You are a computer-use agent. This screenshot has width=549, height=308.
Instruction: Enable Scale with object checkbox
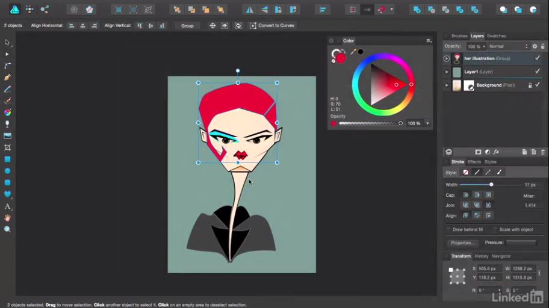[495, 230]
